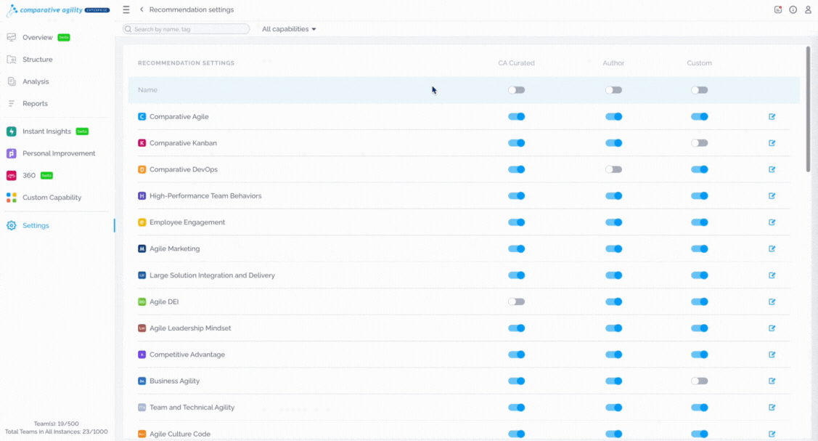Click the Employee Engagement capability name

[187, 223]
